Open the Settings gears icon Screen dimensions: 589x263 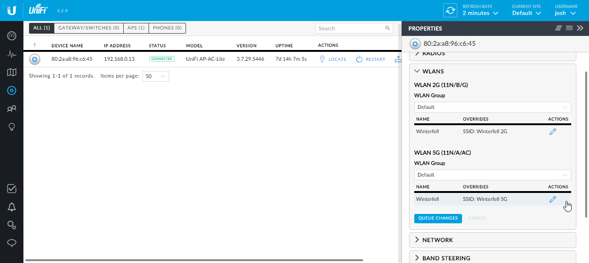12,225
